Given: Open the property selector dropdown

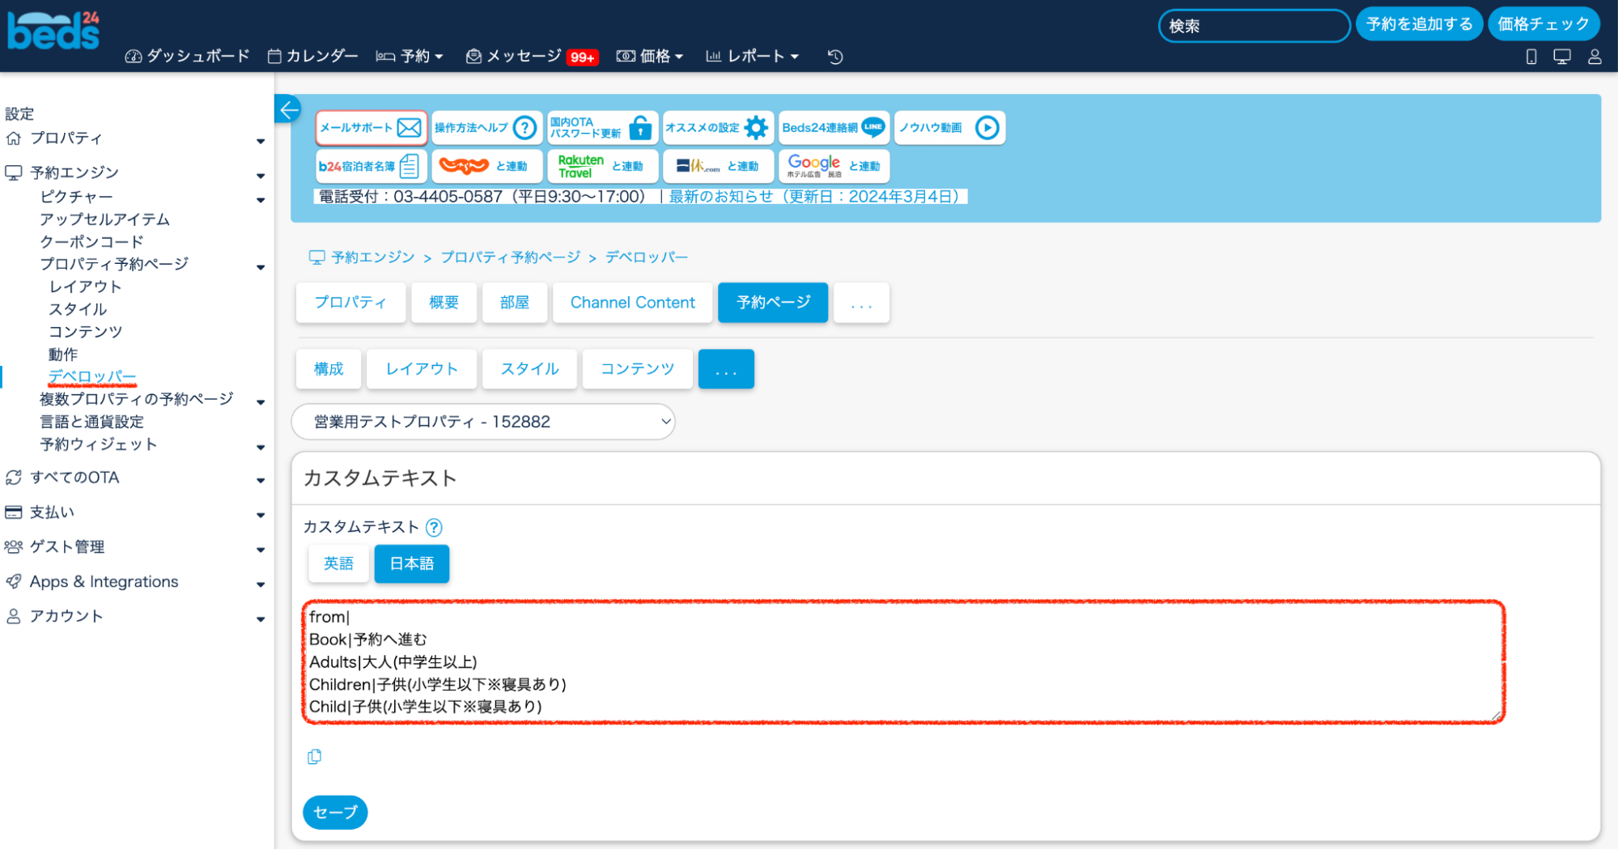Looking at the screenshot, I should coord(483,422).
